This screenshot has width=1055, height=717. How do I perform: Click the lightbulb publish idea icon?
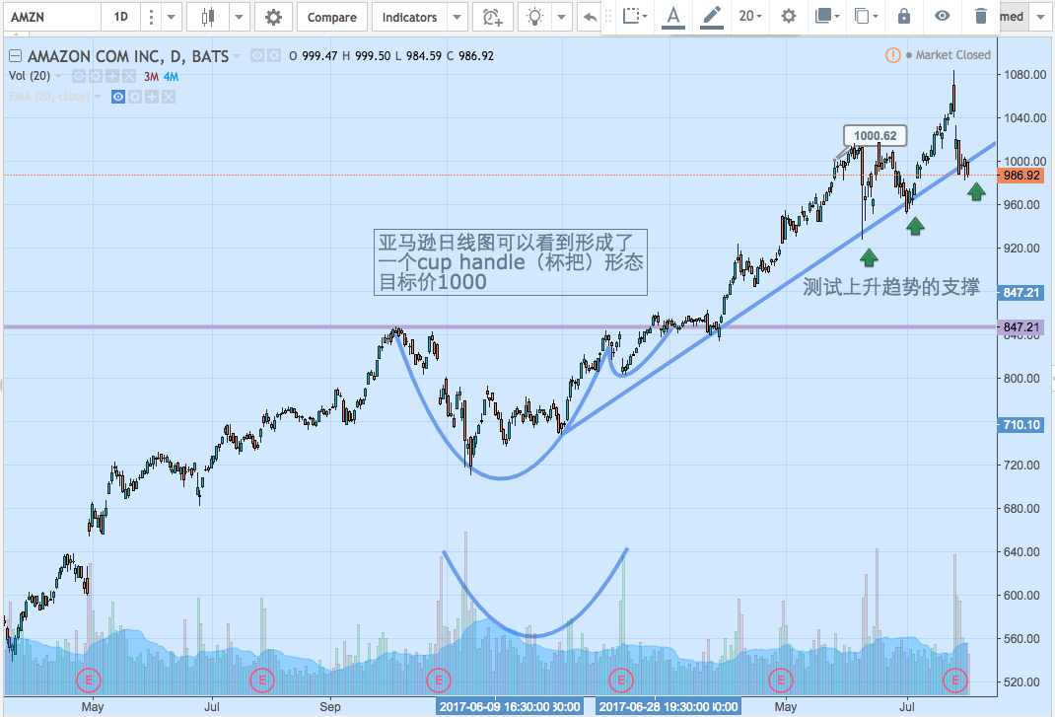point(535,17)
